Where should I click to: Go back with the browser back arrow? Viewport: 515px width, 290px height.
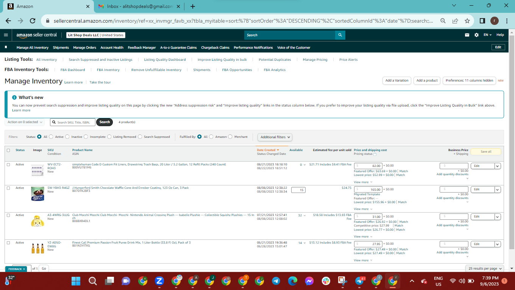[x=8, y=21]
